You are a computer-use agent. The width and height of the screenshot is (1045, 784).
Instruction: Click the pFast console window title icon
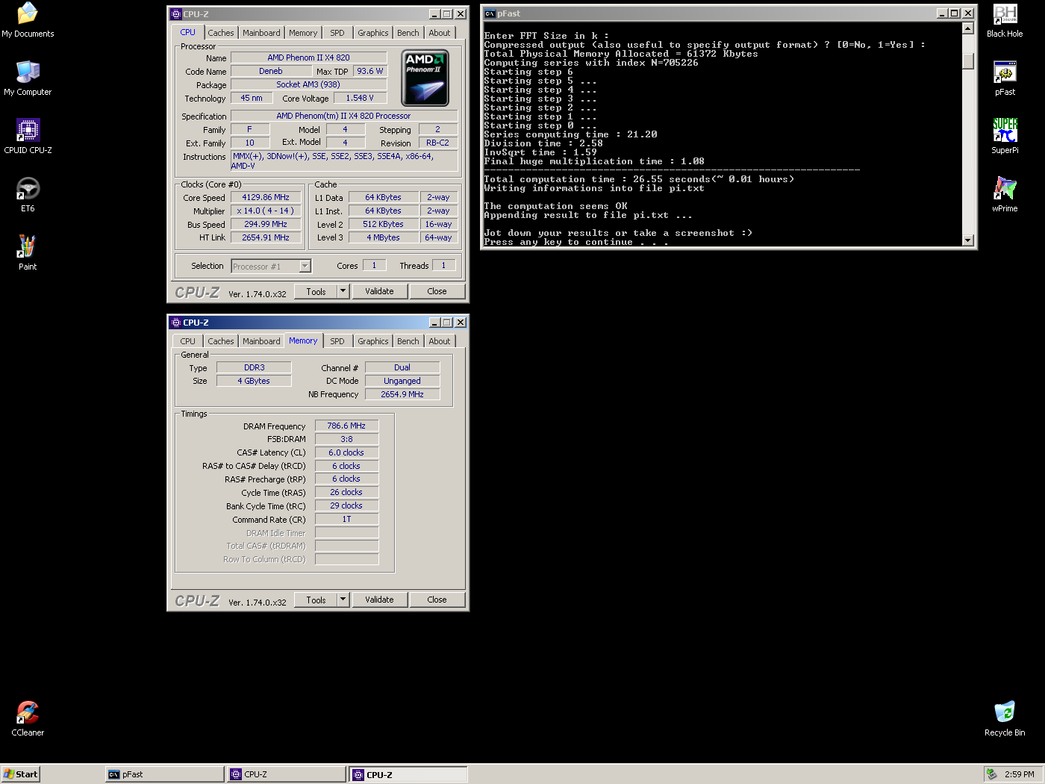click(490, 13)
